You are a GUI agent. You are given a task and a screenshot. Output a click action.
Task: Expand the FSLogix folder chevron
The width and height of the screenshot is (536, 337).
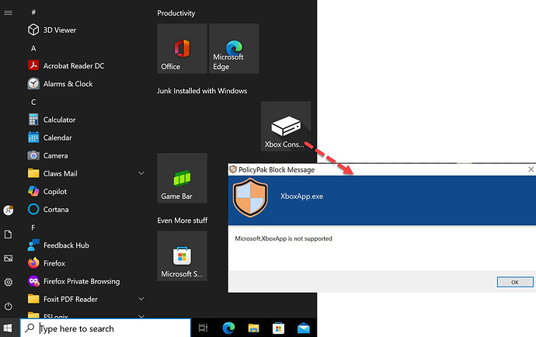(x=141, y=316)
